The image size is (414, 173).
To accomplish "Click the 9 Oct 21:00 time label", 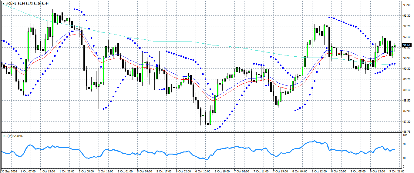I will (397, 171).
